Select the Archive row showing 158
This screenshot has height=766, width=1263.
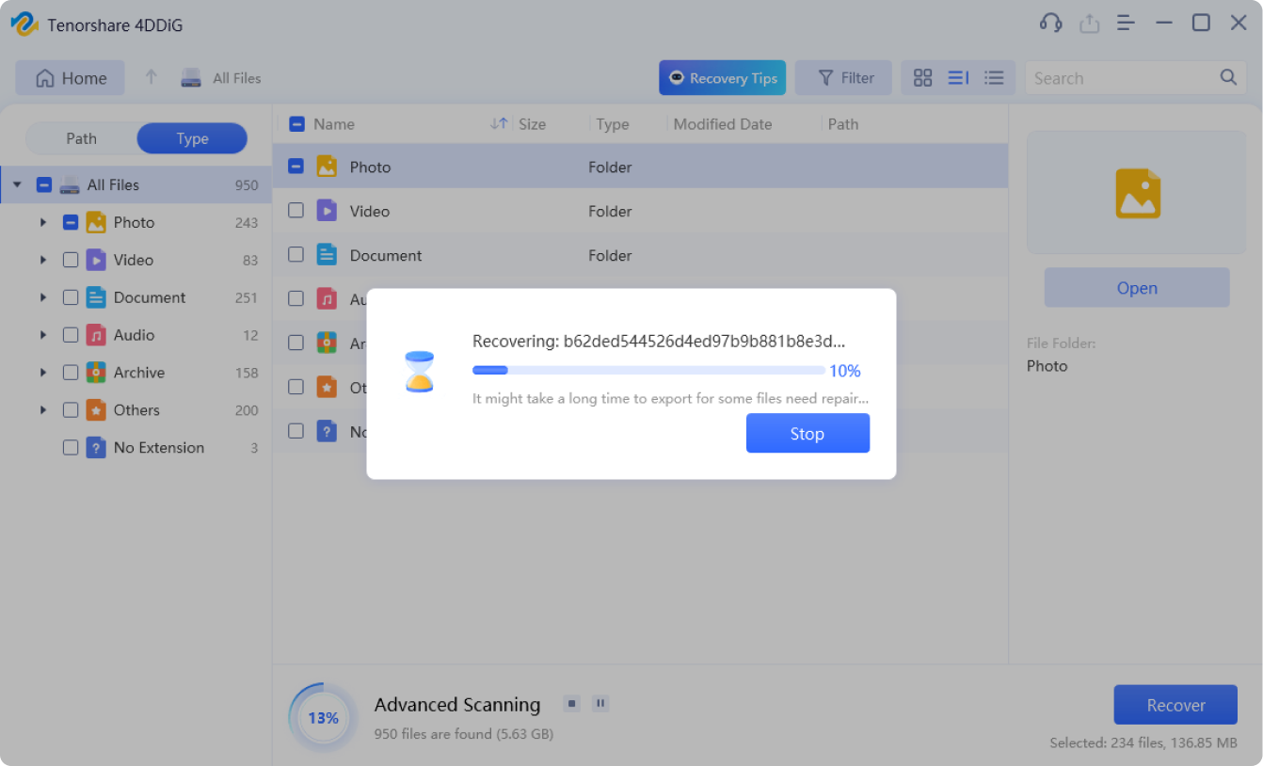pyautogui.click(x=136, y=373)
